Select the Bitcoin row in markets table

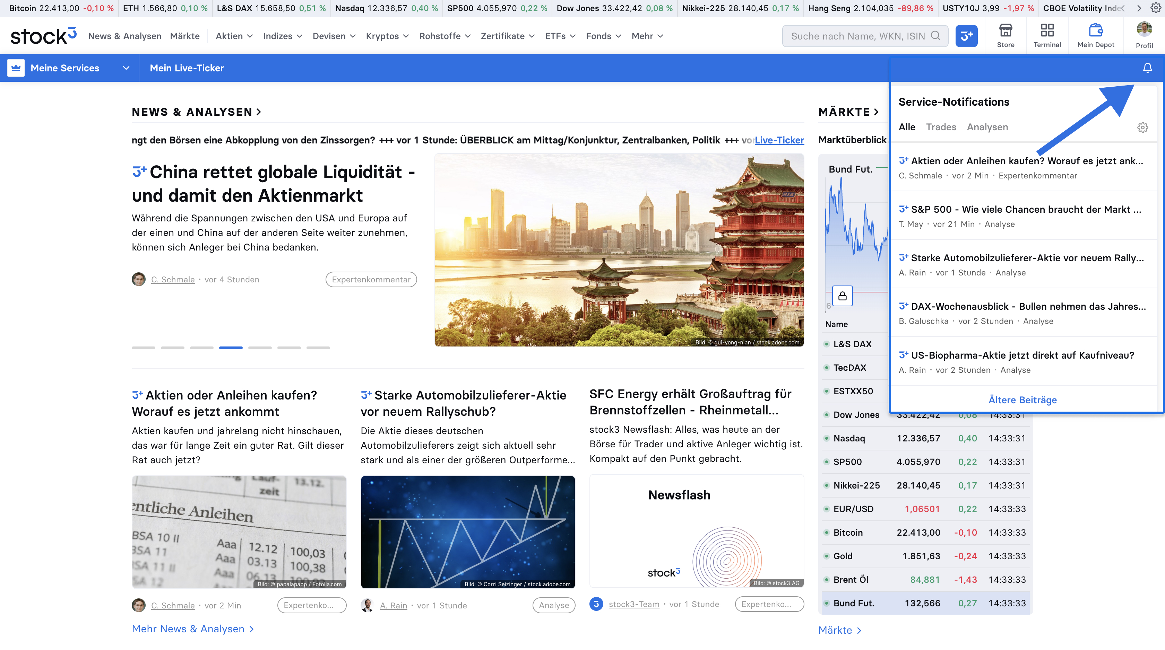925,533
